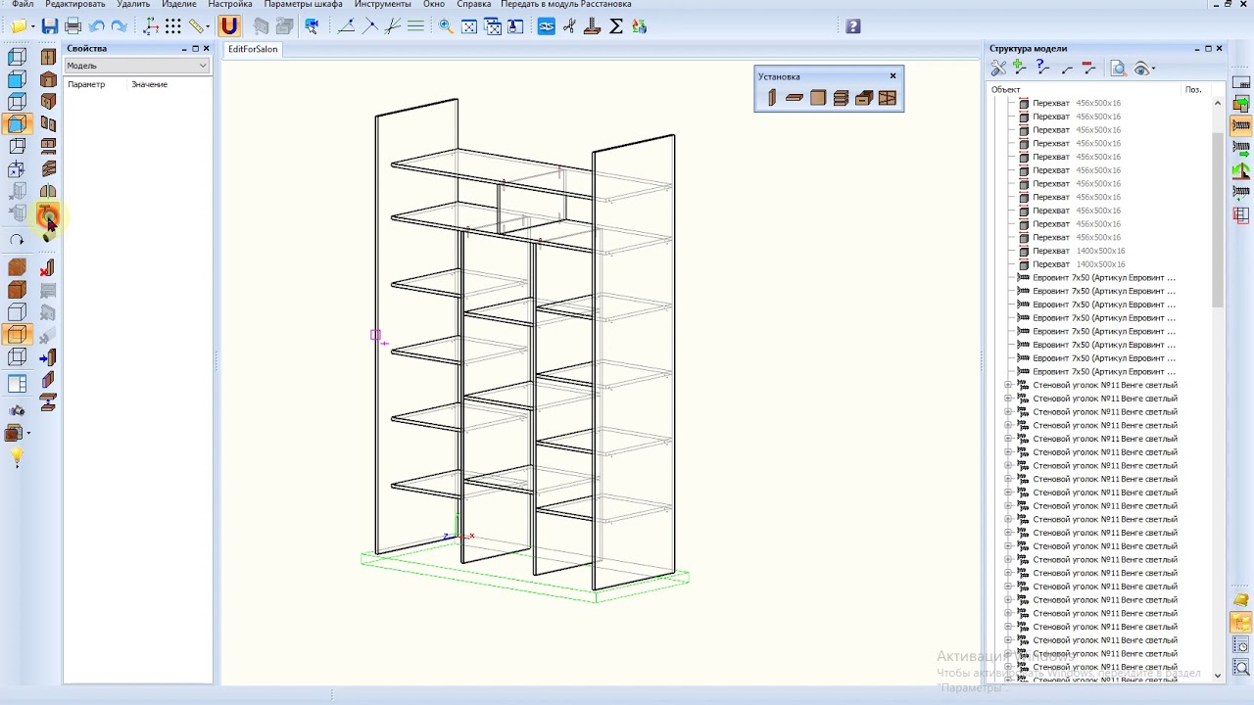Click the Save diskette icon in the toolbar
The width and height of the screenshot is (1254, 705).
click(x=50, y=26)
